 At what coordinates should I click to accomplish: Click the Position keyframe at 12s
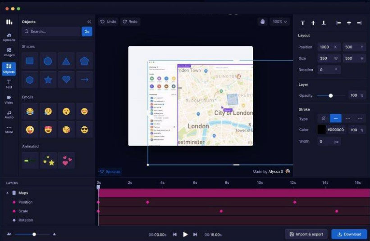pyautogui.click(x=295, y=202)
